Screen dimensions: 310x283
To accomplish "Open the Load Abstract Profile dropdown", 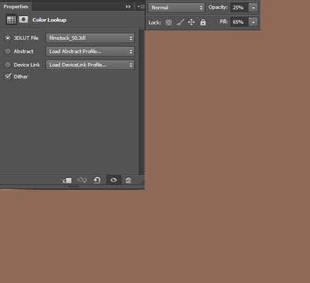I will (x=90, y=52).
